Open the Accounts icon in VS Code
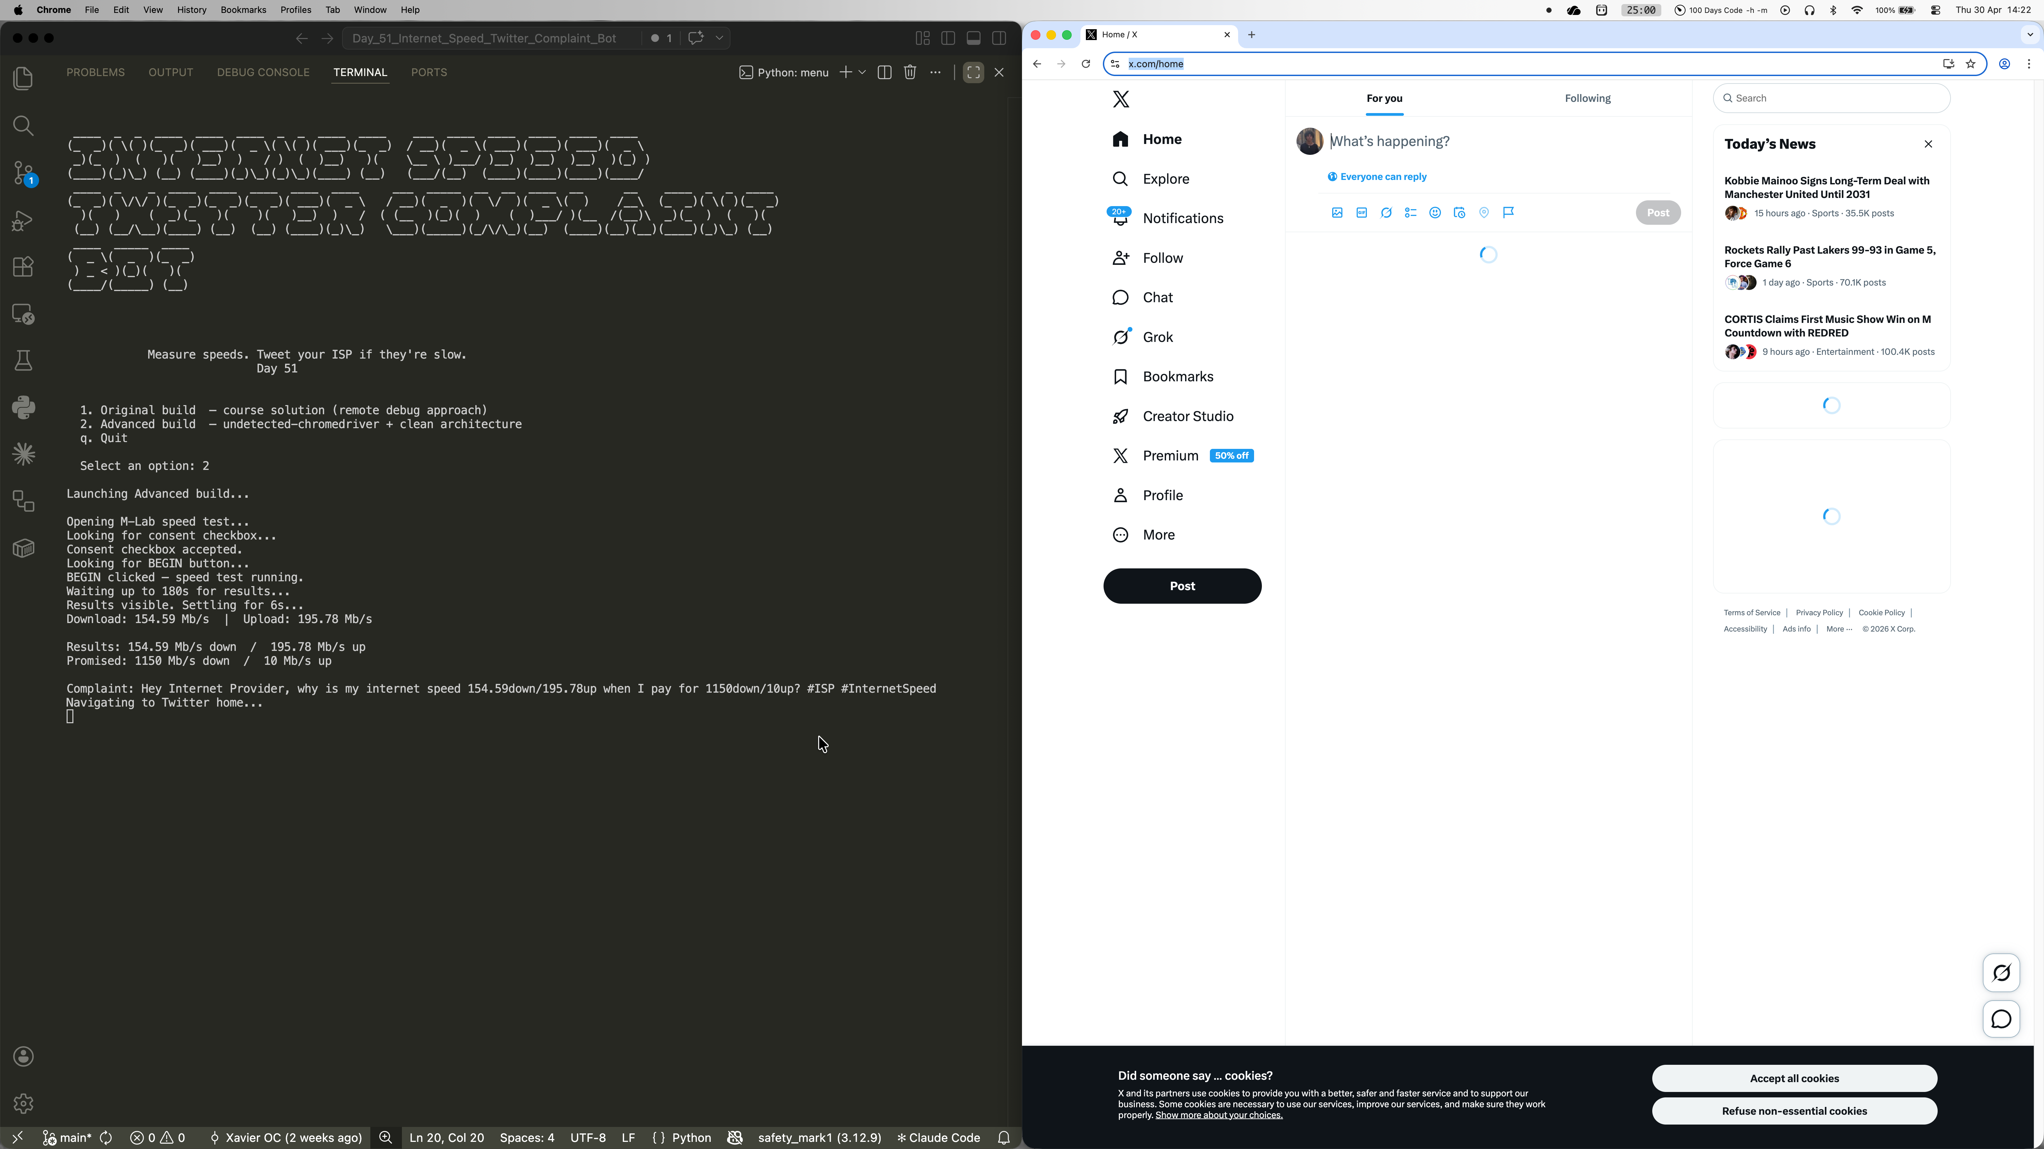This screenshot has height=1149, width=2044. coord(23,1056)
